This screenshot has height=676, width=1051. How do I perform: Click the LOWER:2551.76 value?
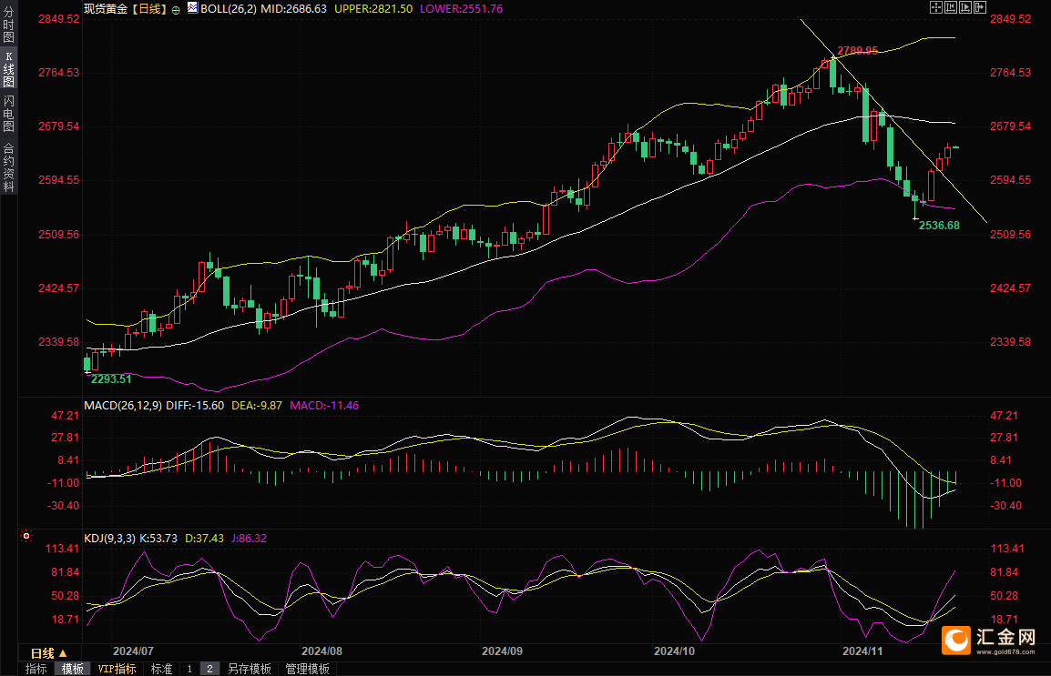(x=461, y=9)
